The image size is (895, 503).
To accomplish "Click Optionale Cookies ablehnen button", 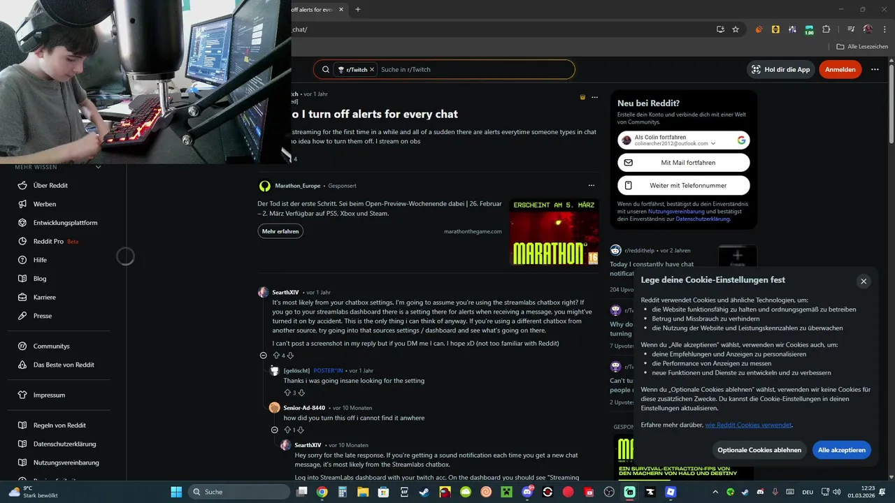I will [759, 450].
